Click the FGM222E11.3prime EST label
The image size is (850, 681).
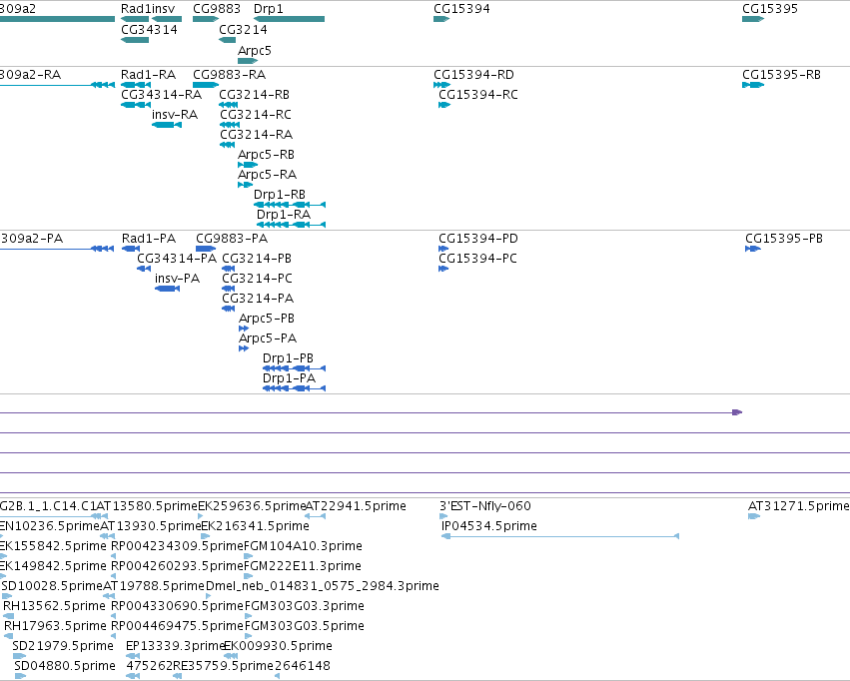tap(302, 566)
